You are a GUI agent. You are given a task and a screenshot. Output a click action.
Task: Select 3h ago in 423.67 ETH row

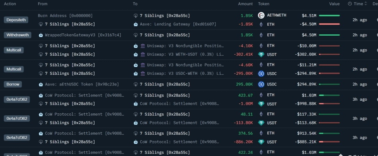(x=360, y=99)
